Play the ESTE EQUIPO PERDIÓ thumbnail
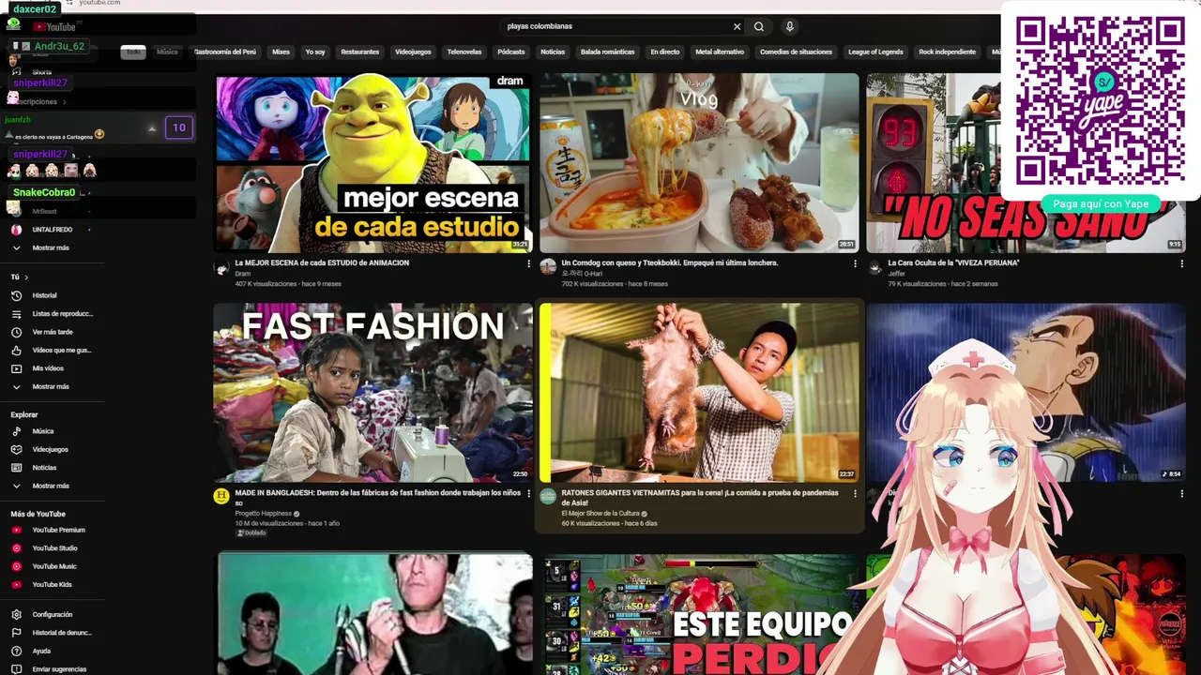1201x675 pixels. click(x=699, y=614)
